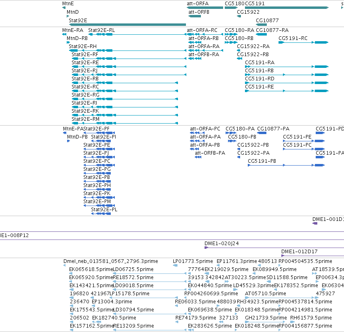Click the CG15922 gene label
The image size is (344, 332).
(248, 12)
